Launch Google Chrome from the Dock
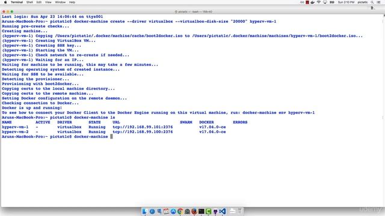This screenshot has height=216, width=385. (x=180, y=211)
